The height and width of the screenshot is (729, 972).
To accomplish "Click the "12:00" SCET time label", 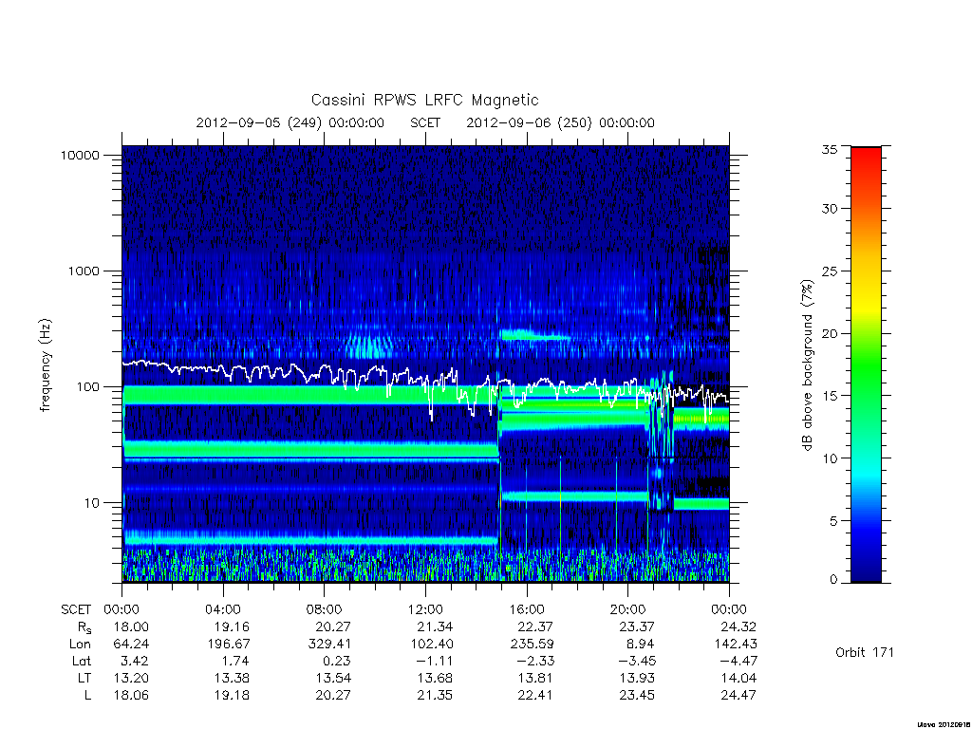I will (x=426, y=610).
